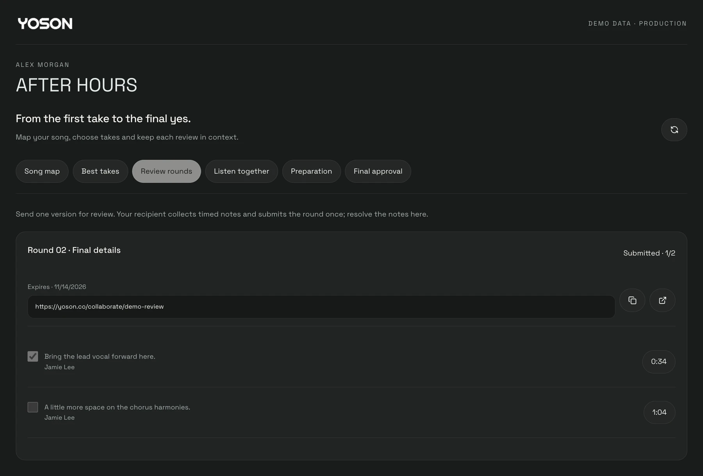Viewport: 703px width, 476px height.
Task: Open the Preparation tab
Action: point(311,171)
